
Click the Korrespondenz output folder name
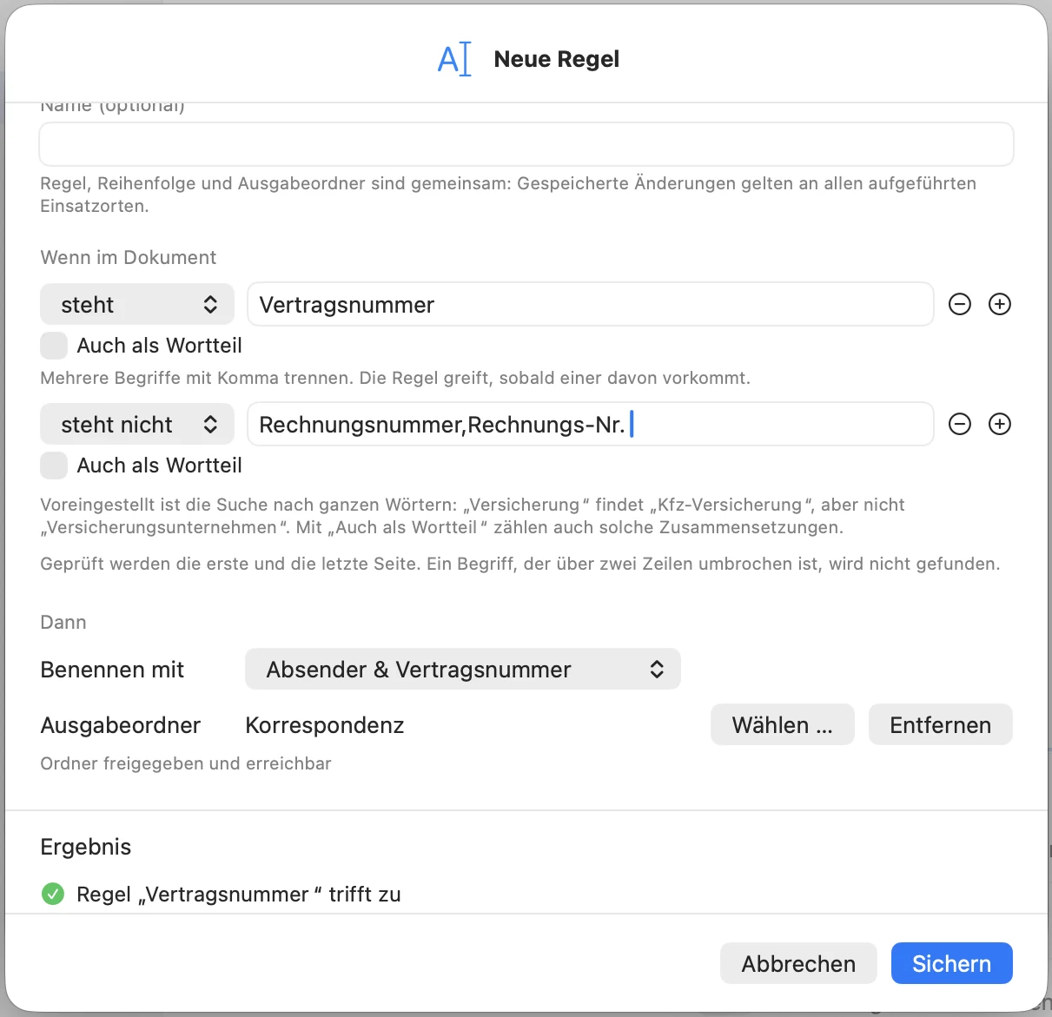(325, 725)
